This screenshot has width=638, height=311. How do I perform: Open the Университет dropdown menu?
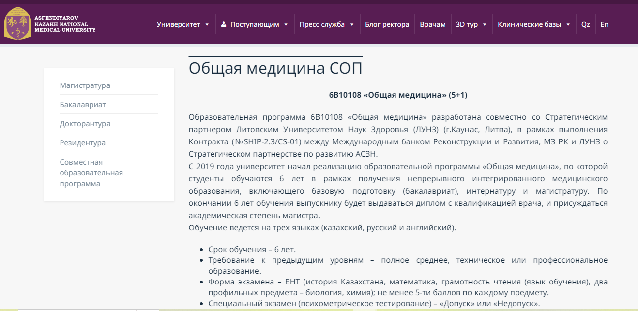pyautogui.click(x=179, y=23)
